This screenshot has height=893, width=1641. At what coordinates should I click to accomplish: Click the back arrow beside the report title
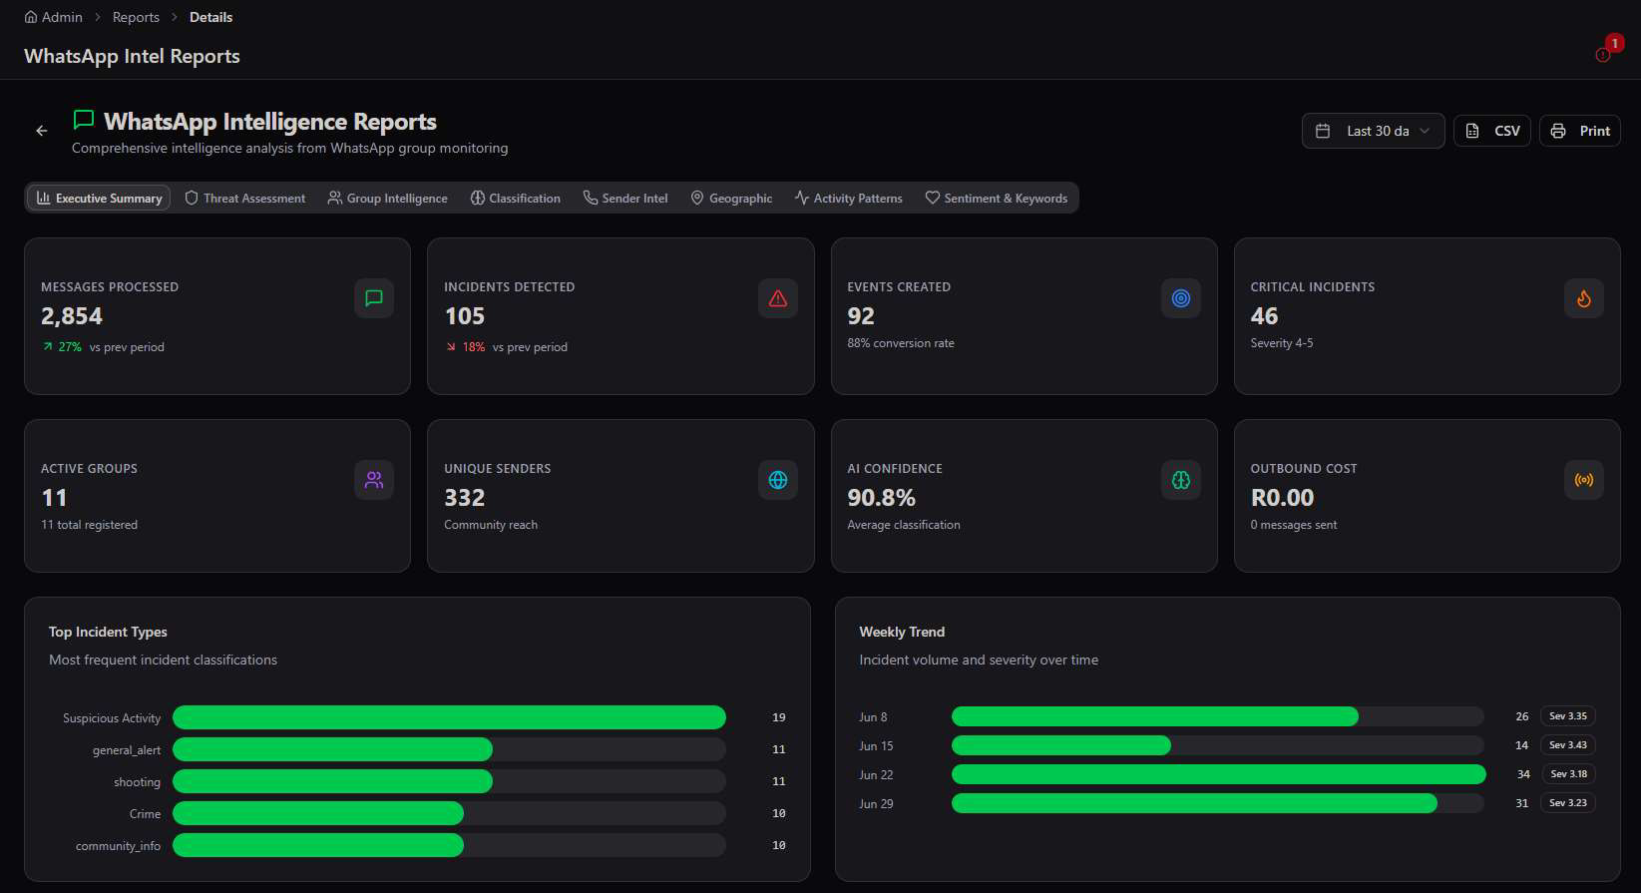click(x=42, y=131)
